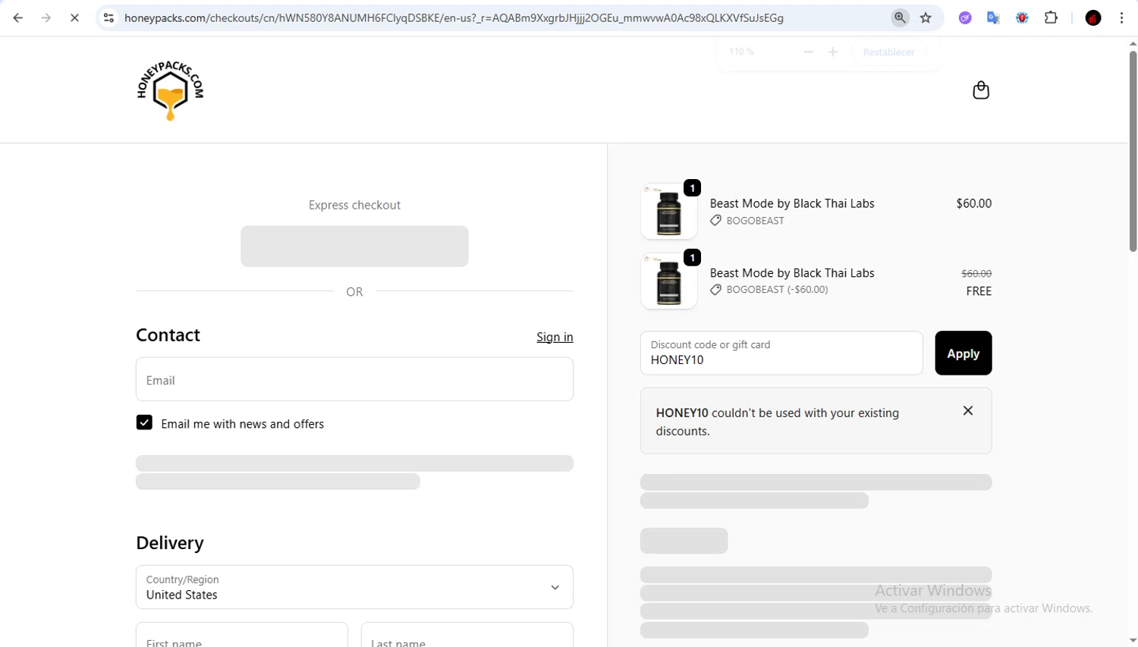Focus the First name field

(242, 636)
